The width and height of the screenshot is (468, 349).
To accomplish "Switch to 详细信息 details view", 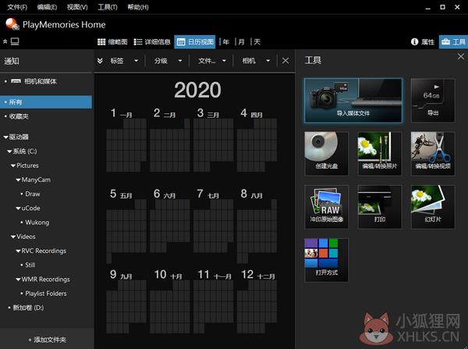I will (152, 42).
